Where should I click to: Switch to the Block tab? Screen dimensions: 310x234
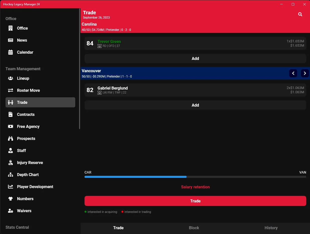tap(194, 228)
